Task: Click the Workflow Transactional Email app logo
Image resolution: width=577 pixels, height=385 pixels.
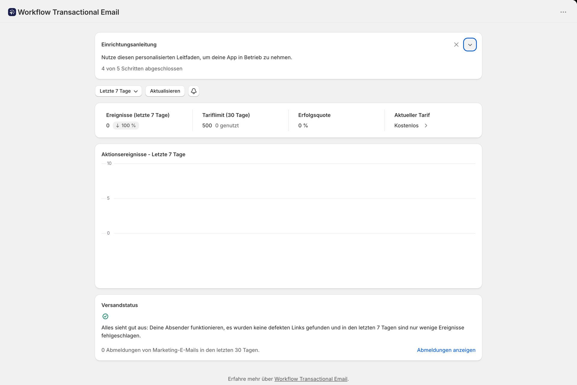Action: tap(12, 12)
